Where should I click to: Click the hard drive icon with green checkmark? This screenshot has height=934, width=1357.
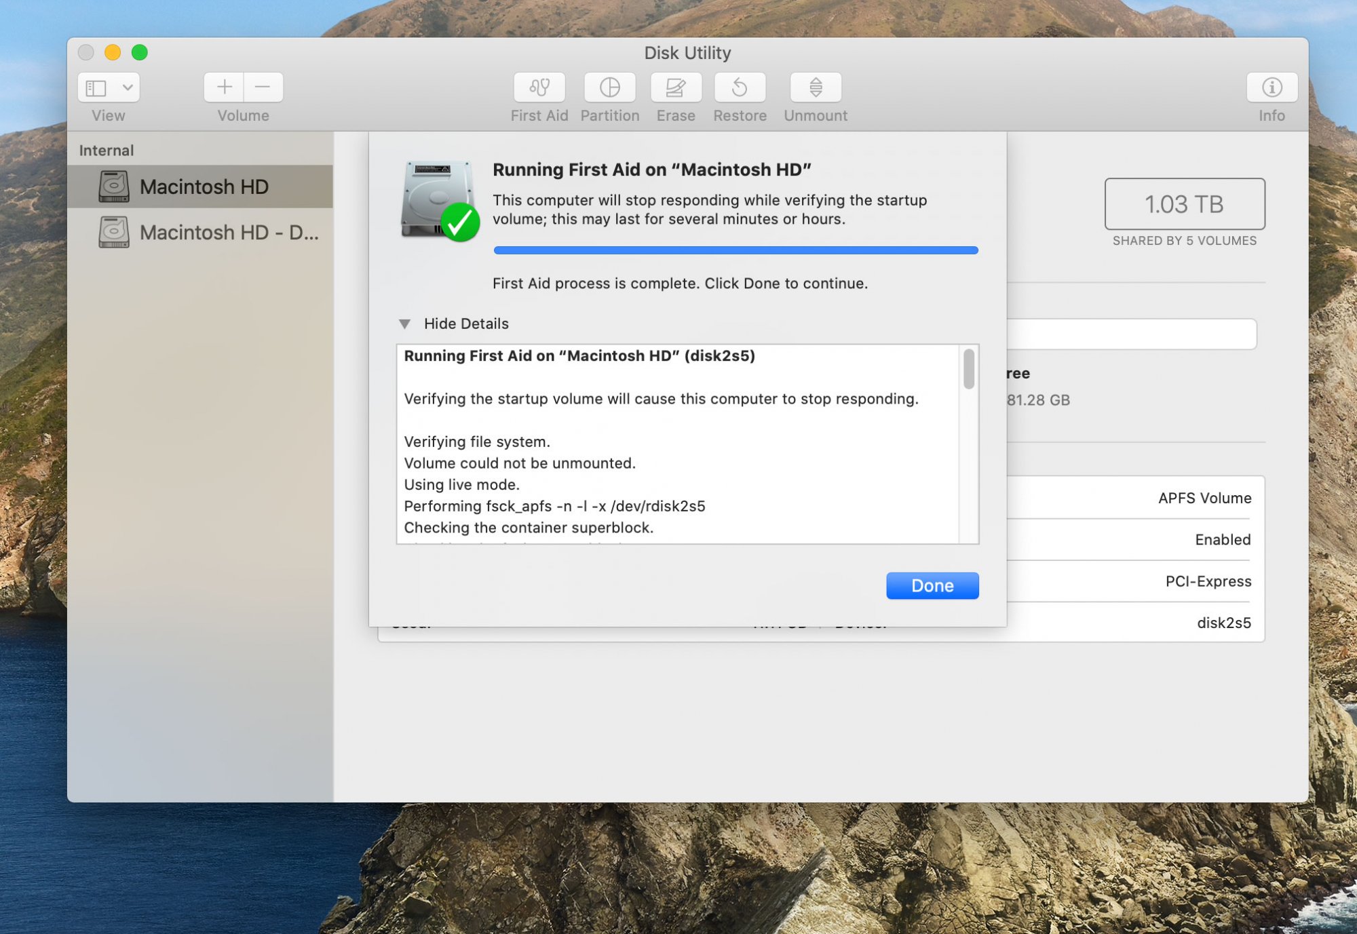(440, 201)
